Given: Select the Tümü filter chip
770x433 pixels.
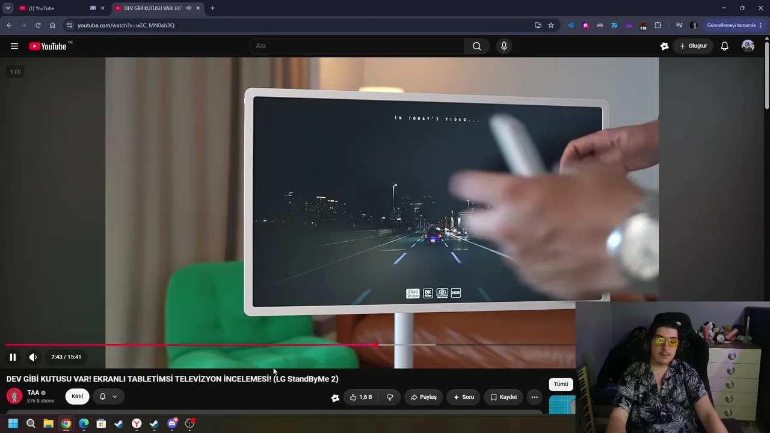Looking at the screenshot, I should pyautogui.click(x=561, y=384).
